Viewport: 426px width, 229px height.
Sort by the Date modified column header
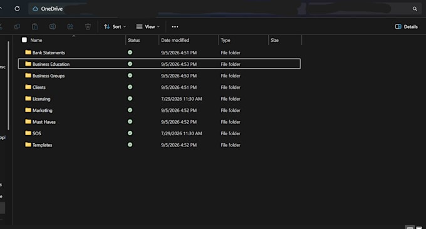(175, 40)
